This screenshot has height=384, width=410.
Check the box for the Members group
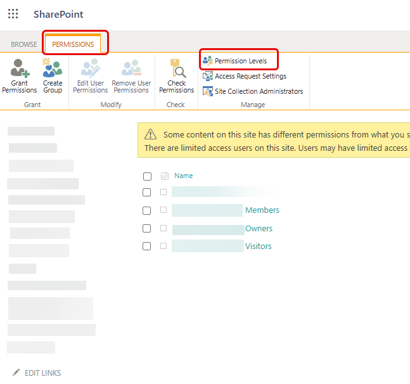146,210
